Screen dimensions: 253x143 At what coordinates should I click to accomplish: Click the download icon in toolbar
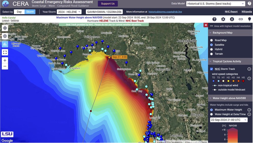pos(232,19)
